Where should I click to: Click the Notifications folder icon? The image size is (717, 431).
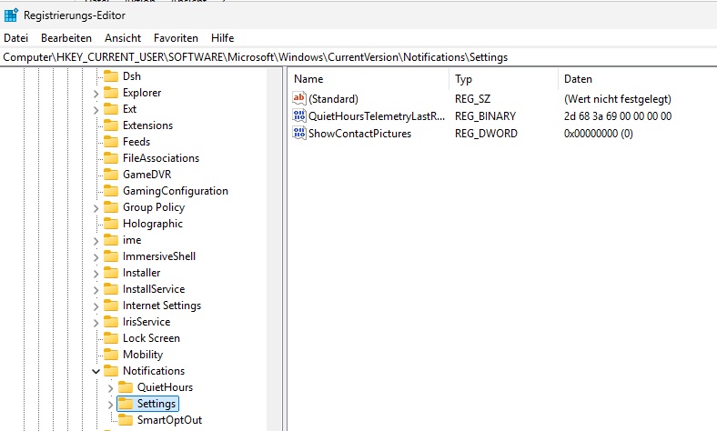[x=111, y=371]
